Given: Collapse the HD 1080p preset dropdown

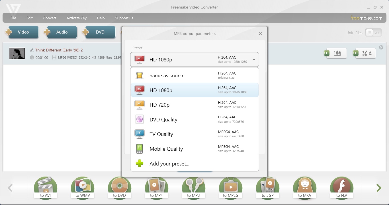Looking at the screenshot, I should click(x=253, y=60).
